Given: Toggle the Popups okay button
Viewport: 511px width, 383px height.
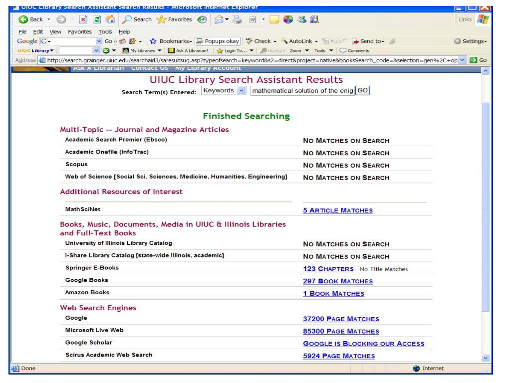Looking at the screenshot, I should coord(218,41).
